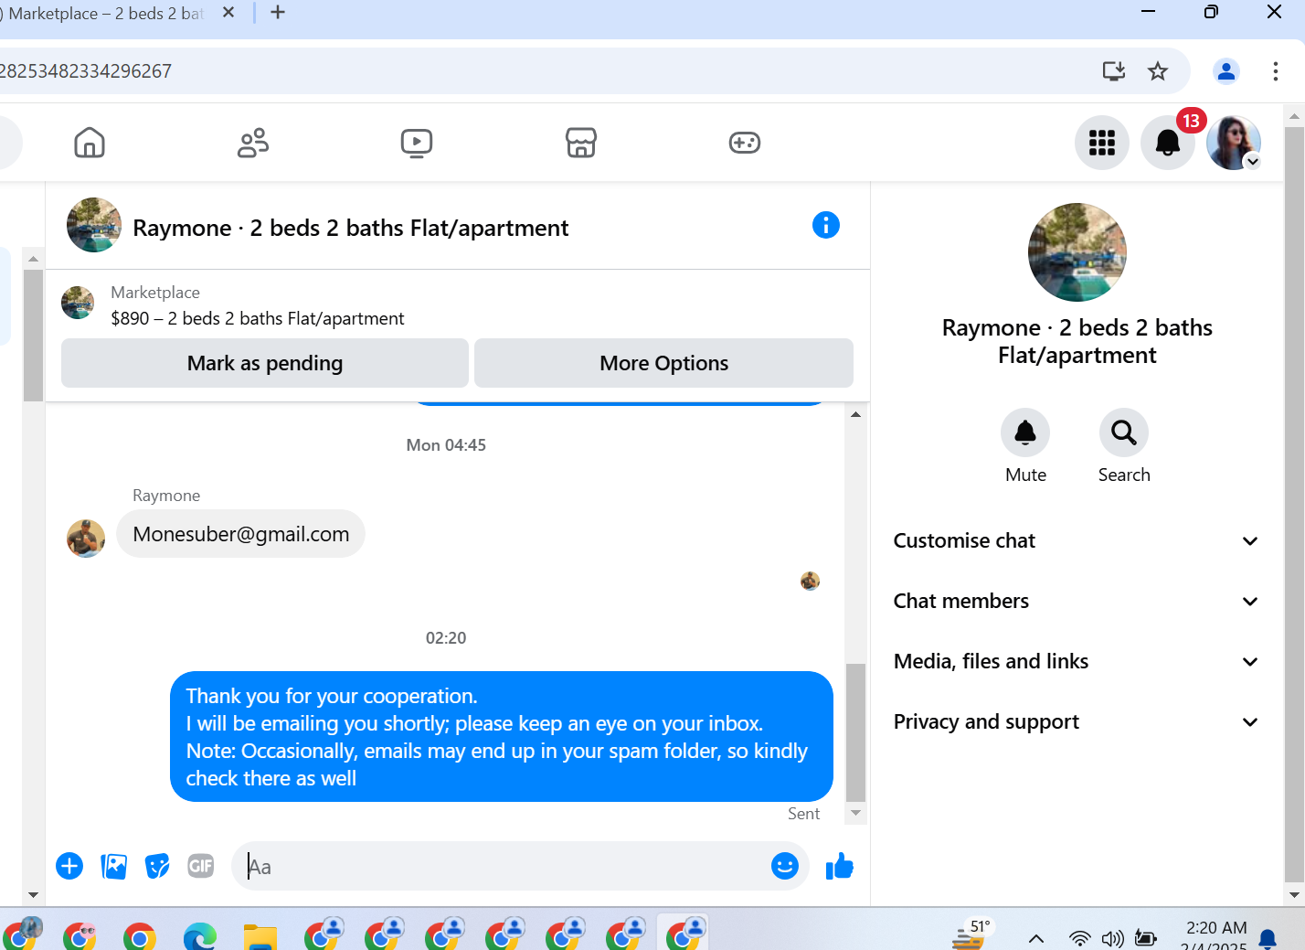Expand the Privacy and support section
The width and height of the screenshot is (1305, 950).
point(1077,722)
